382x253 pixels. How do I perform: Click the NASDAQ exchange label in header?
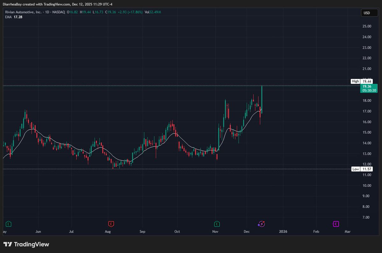pos(59,12)
